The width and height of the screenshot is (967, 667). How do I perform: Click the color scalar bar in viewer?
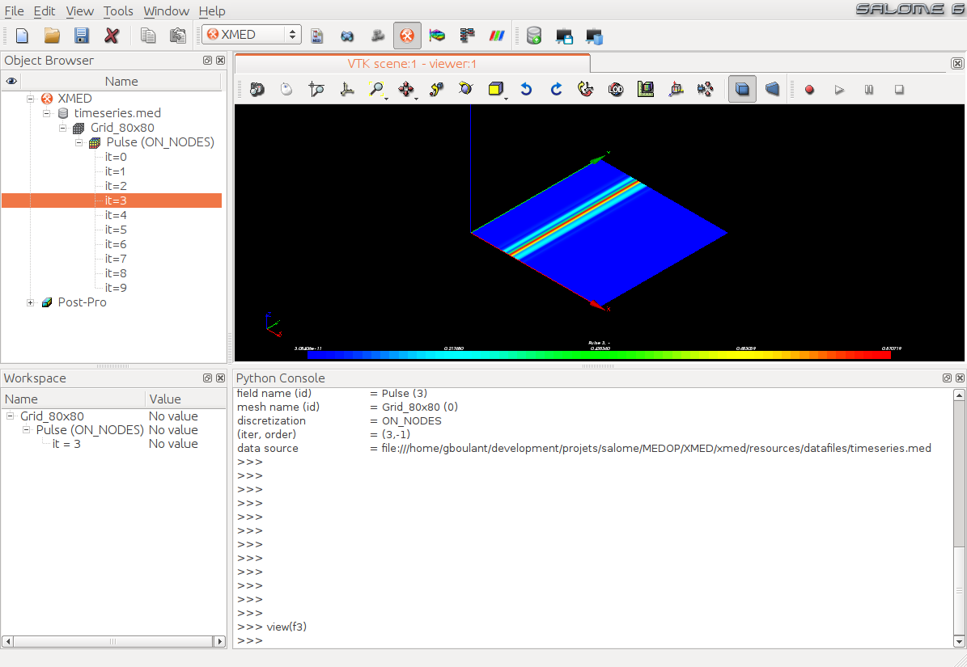point(599,355)
